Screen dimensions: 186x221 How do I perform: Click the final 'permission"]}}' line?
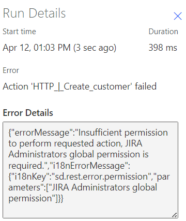(36, 199)
